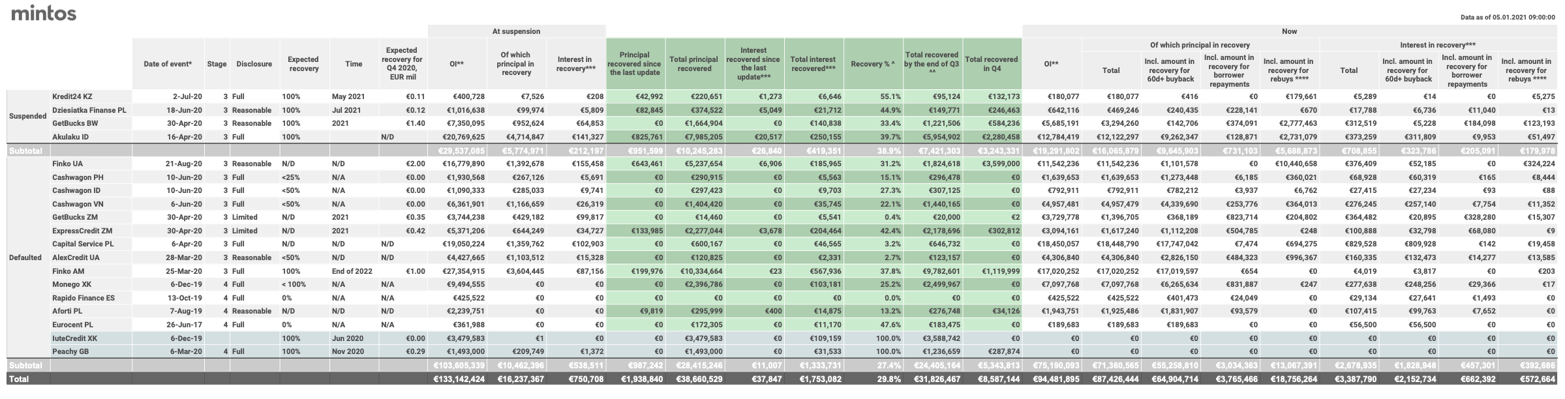Click the 'Total recovered in Q4' header
Screen dimensions: 1565x399
pyautogui.click(x=992, y=64)
